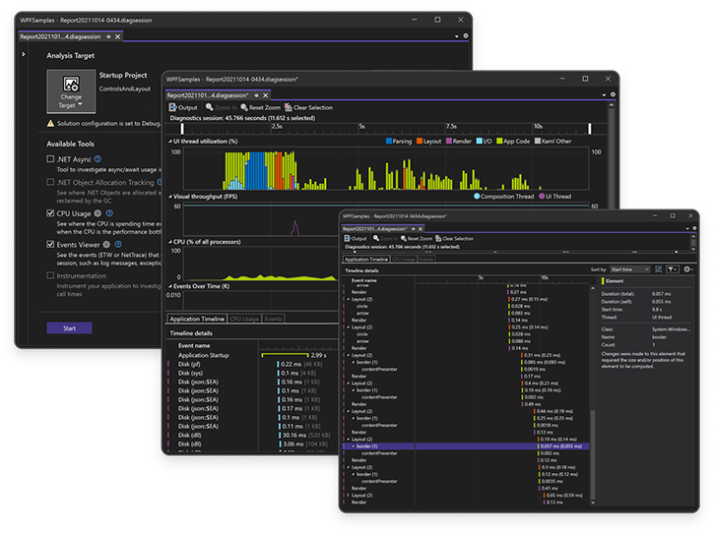Select CPU Usage tab in front window

(x=404, y=260)
